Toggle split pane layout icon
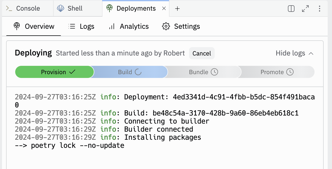The image size is (332, 169). point(291,9)
